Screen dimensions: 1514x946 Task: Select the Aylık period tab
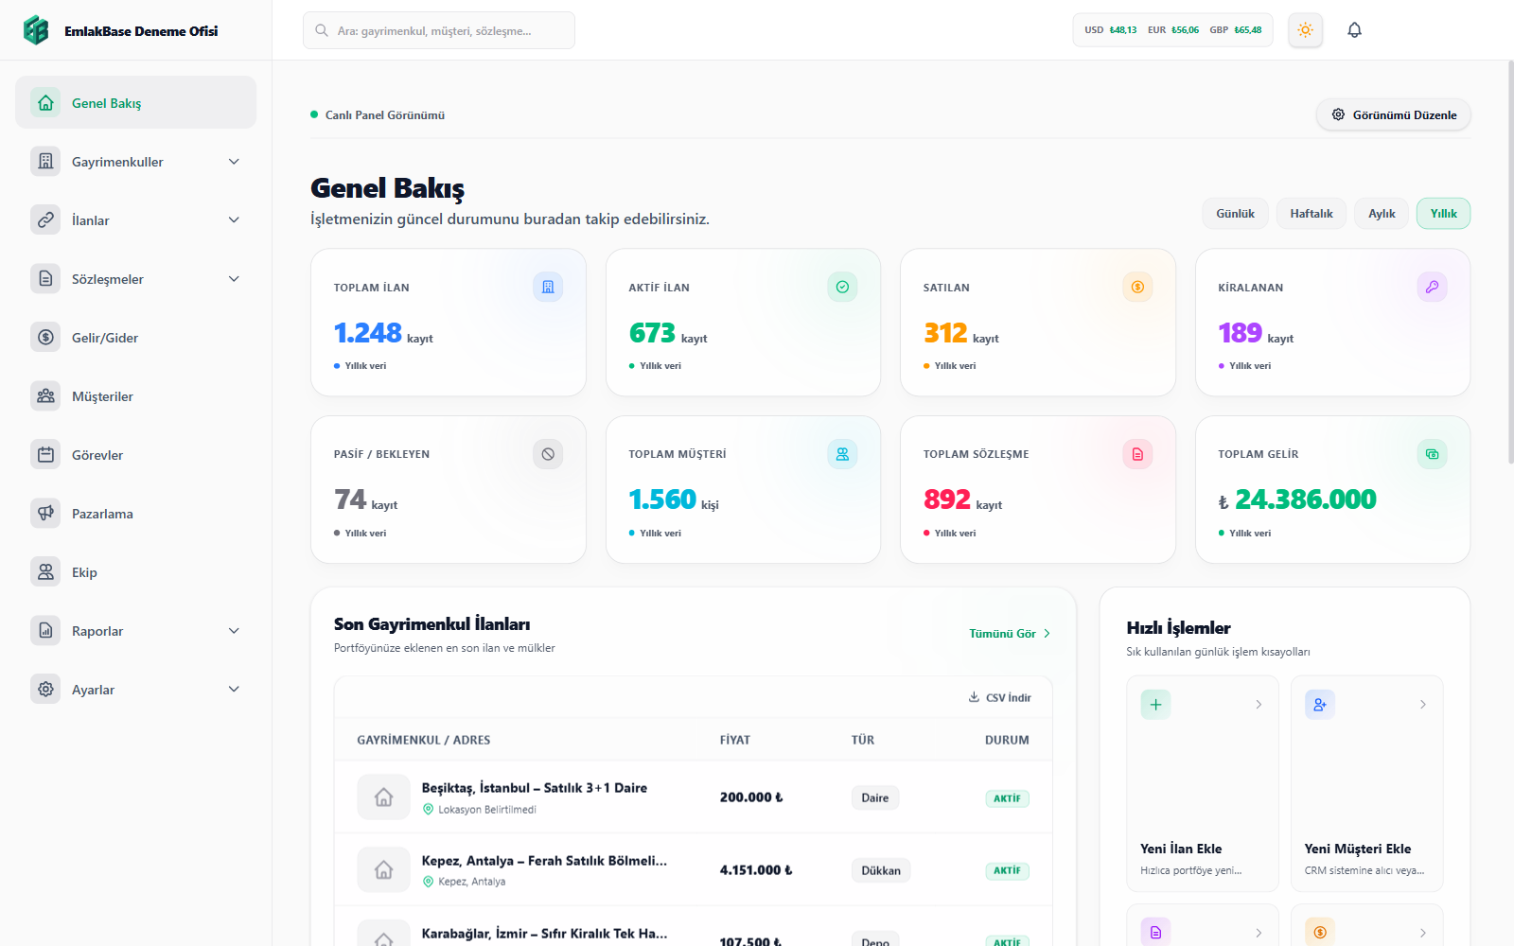[1382, 214]
